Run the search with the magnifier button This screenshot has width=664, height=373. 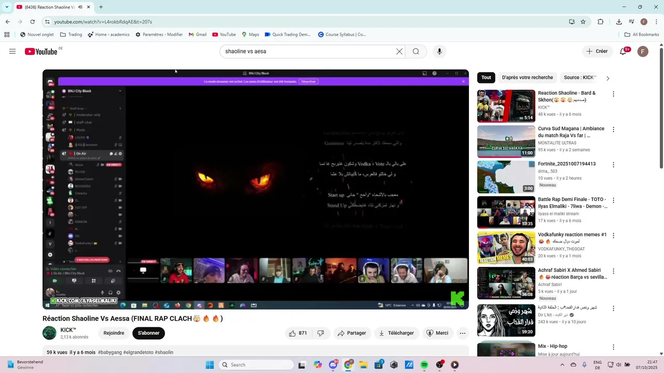pos(416,51)
